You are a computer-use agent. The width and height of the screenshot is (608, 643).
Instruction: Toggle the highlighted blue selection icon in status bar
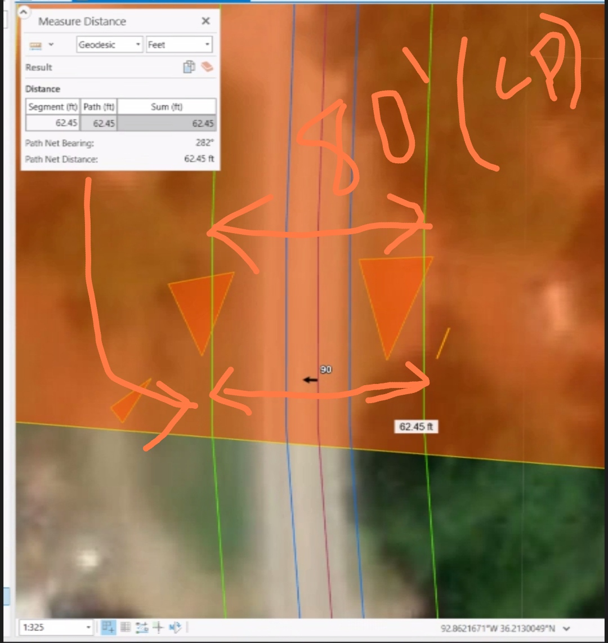pyautogui.click(x=108, y=627)
